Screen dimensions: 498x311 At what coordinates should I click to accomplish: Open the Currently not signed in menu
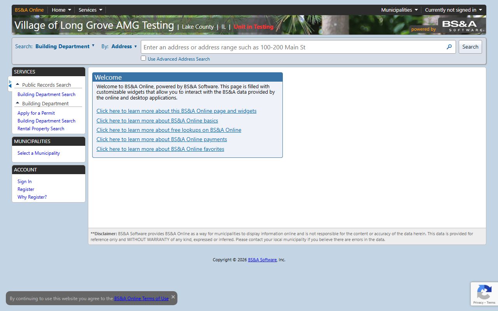pos(453,10)
